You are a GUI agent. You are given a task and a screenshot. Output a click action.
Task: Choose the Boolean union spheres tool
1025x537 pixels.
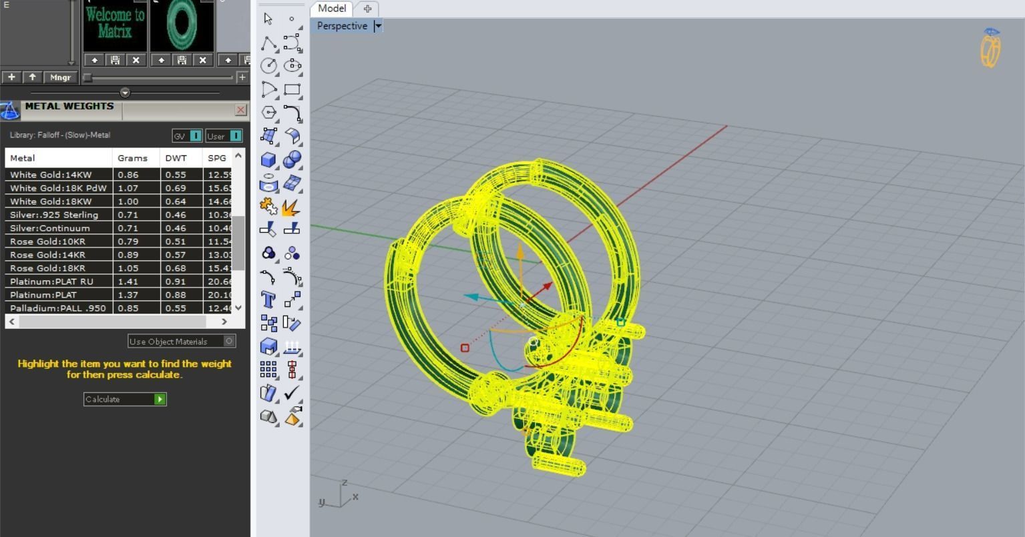coord(292,160)
